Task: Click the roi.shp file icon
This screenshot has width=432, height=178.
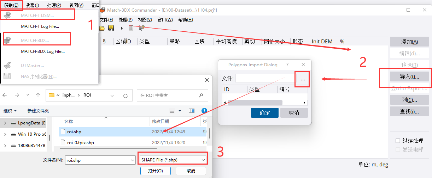Action: pos(63,131)
